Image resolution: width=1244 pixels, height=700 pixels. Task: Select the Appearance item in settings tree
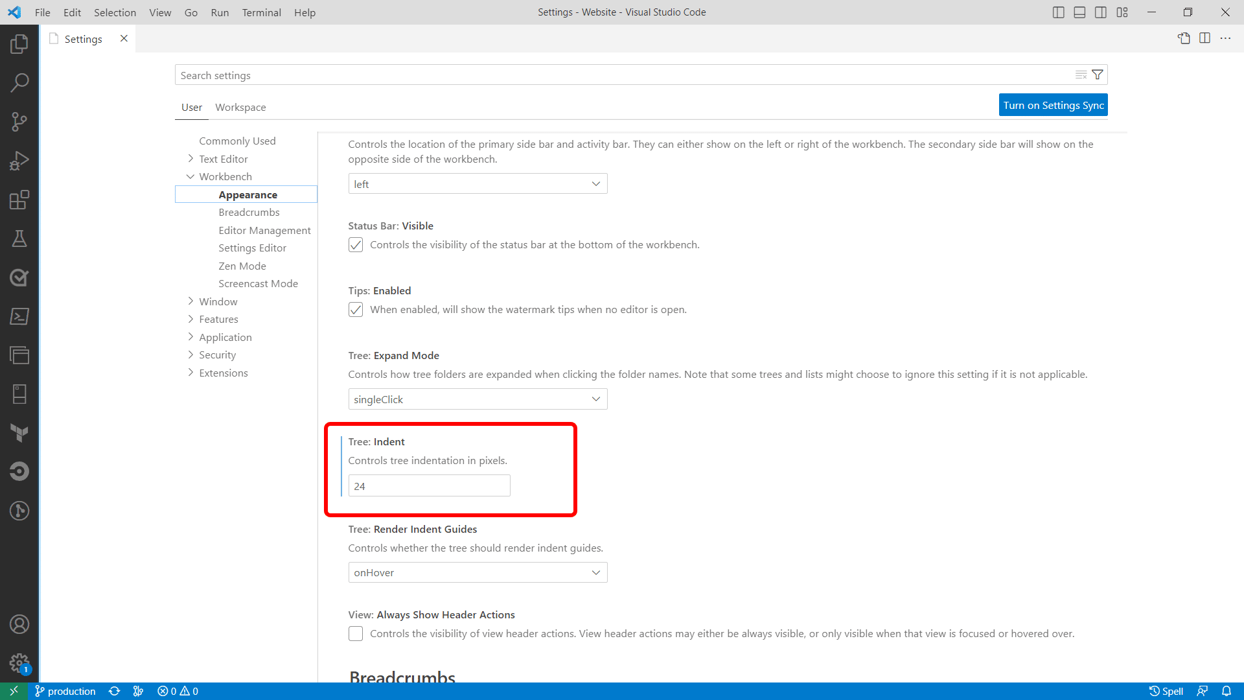click(x=248, y=194)
